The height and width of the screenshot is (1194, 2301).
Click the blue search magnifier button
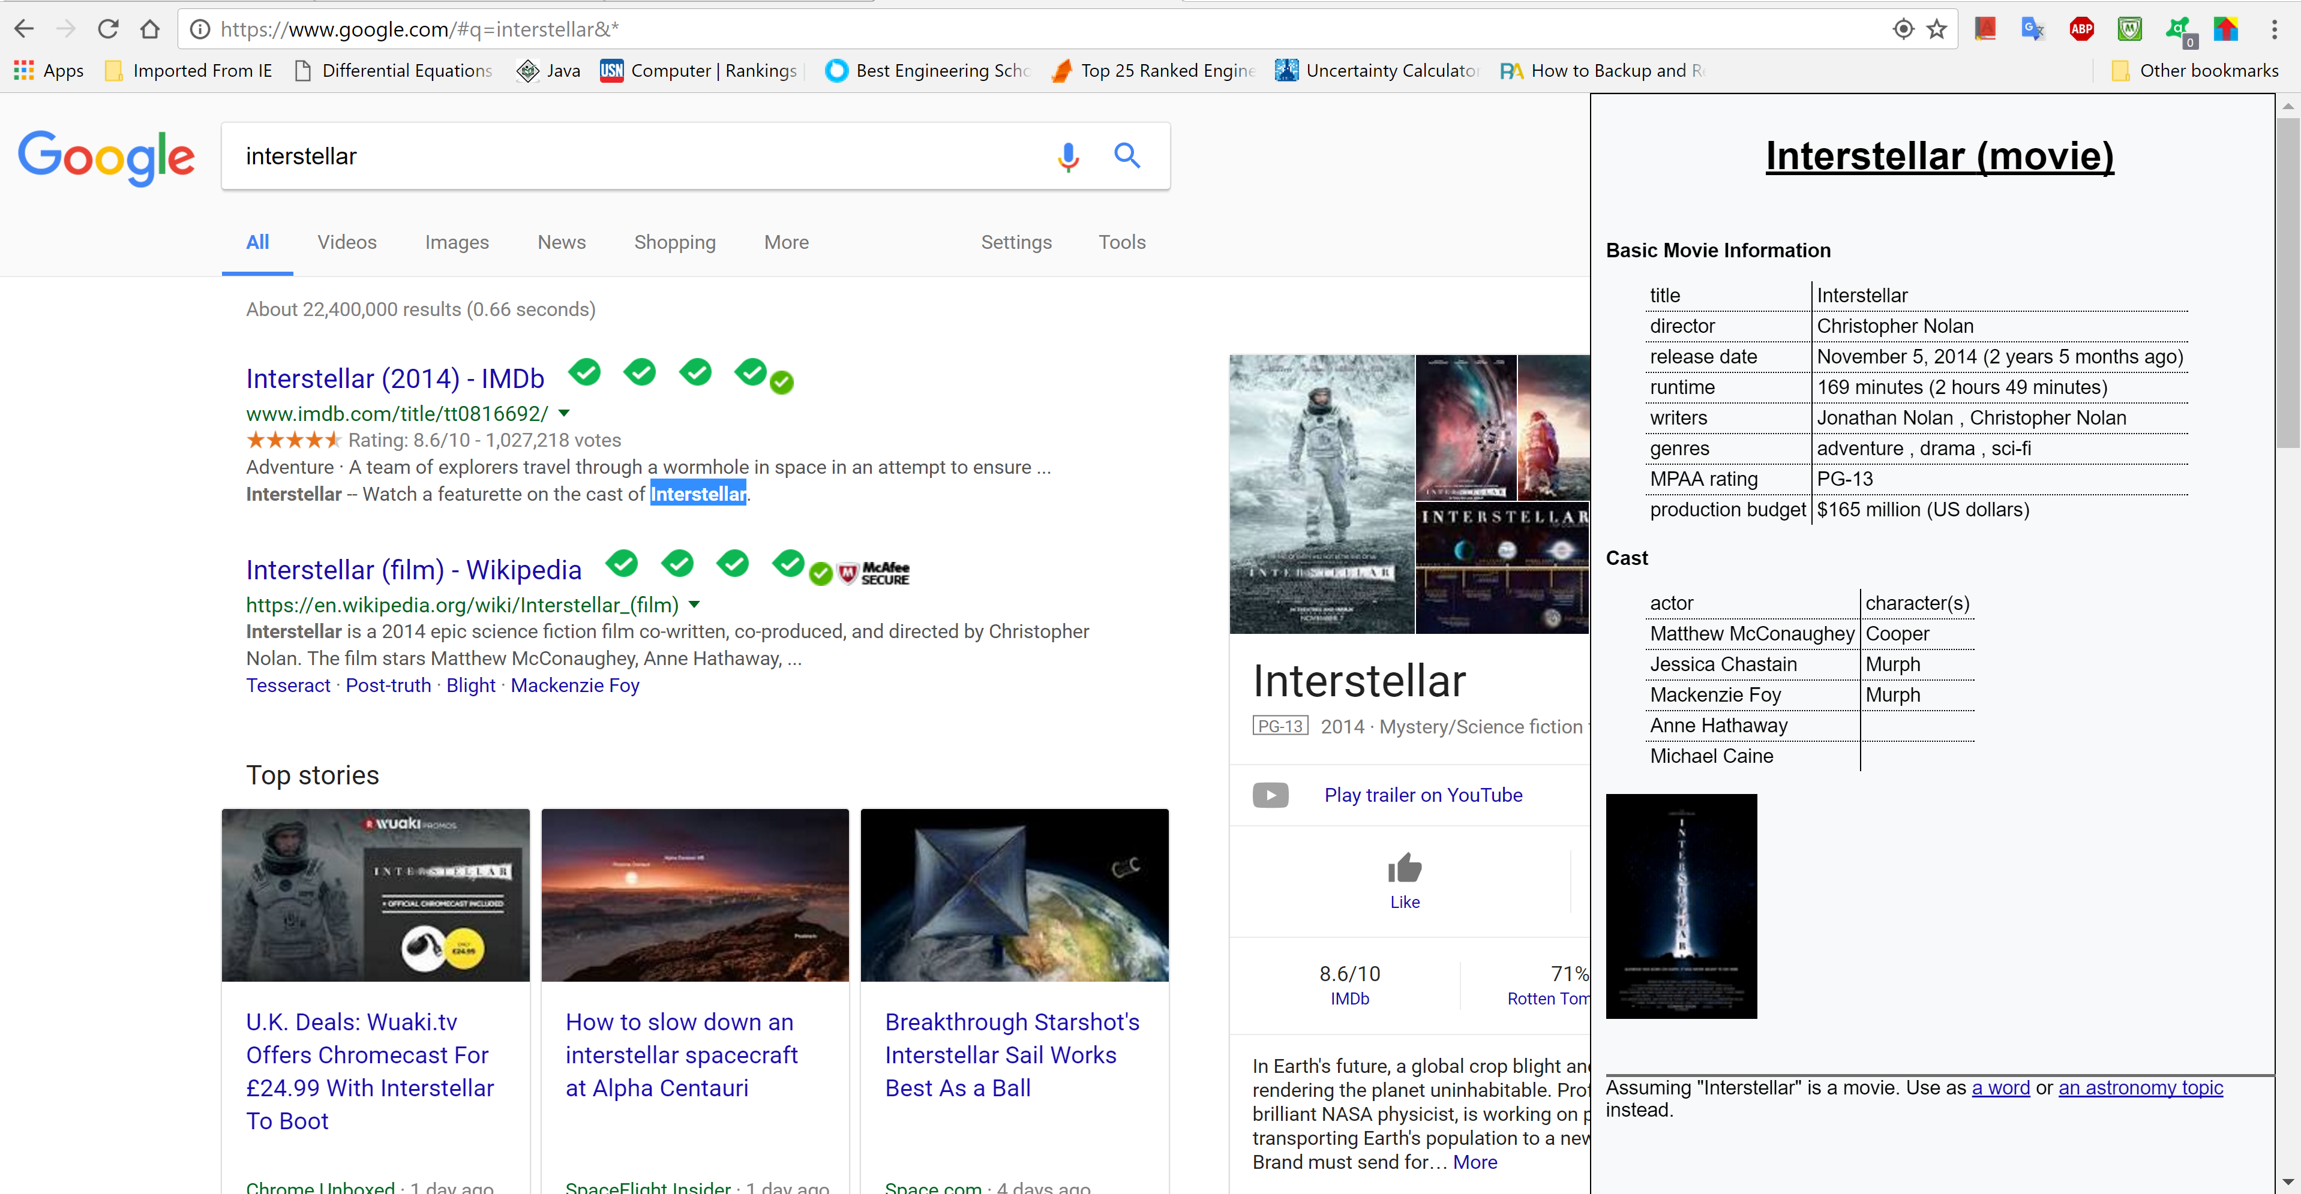point(1126,157)
